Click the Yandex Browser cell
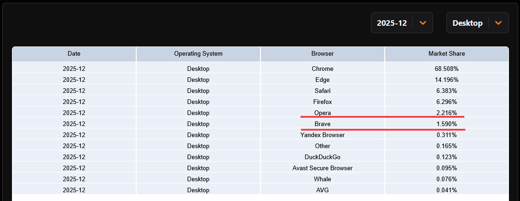520x201 pixels. 323,135
